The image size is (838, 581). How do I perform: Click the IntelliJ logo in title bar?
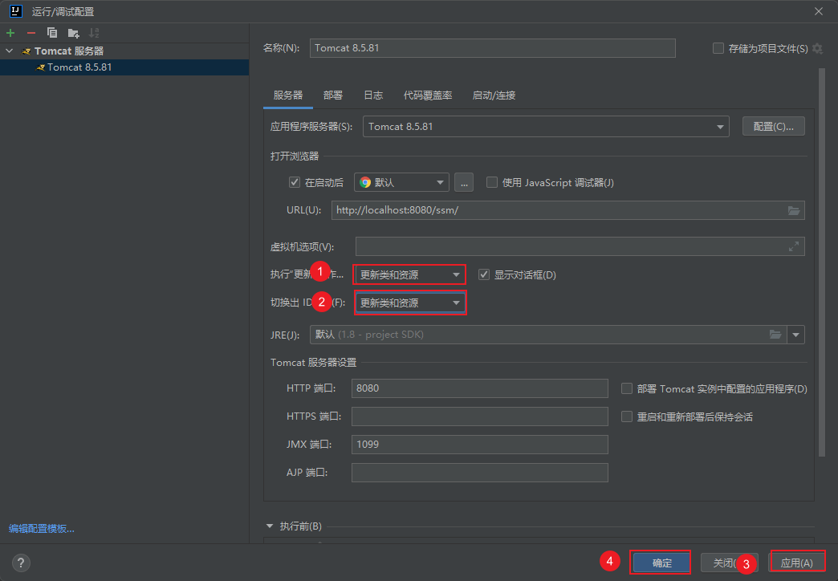click(15, 10)
